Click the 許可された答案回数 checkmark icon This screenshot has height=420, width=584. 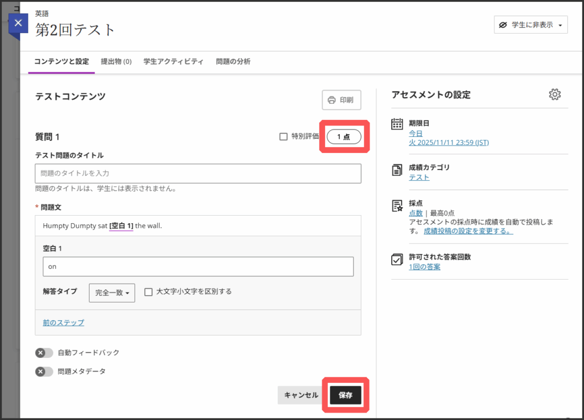[x=397, y=260]
